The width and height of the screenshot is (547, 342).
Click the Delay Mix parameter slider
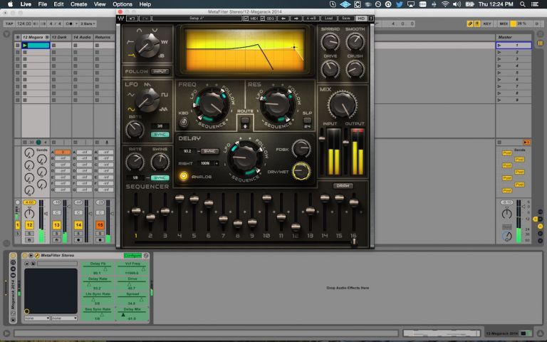point(132,313)
